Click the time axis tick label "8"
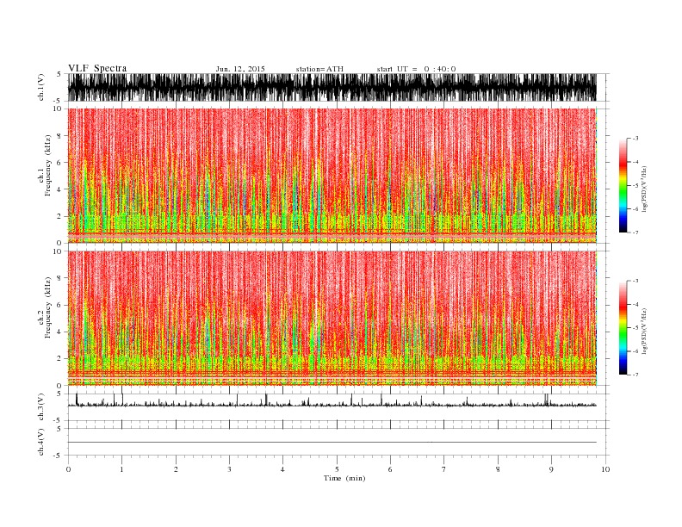The image size is (682, 527). click(x=498, y=469)
